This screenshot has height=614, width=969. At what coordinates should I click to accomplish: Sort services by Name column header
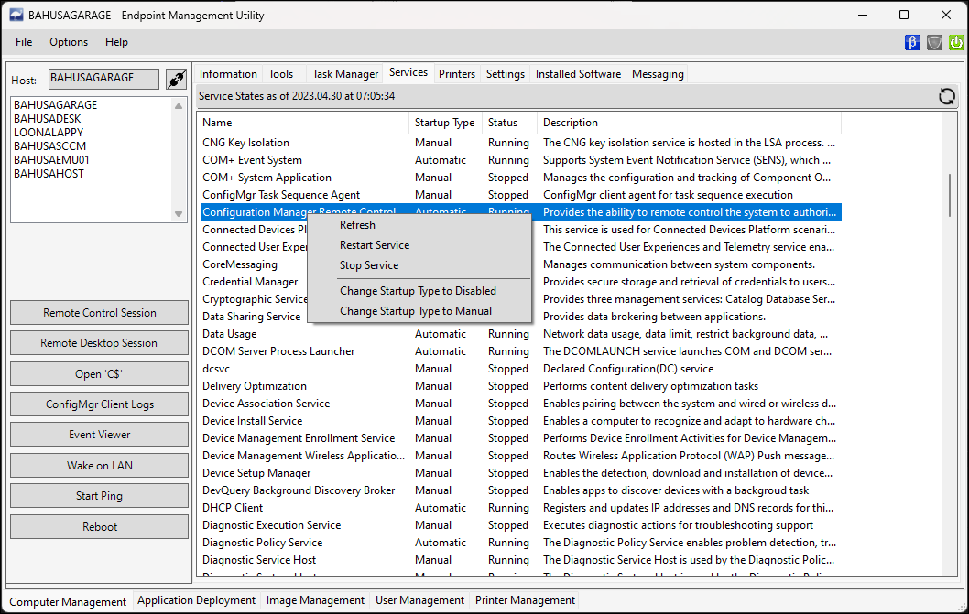point(303,123)
